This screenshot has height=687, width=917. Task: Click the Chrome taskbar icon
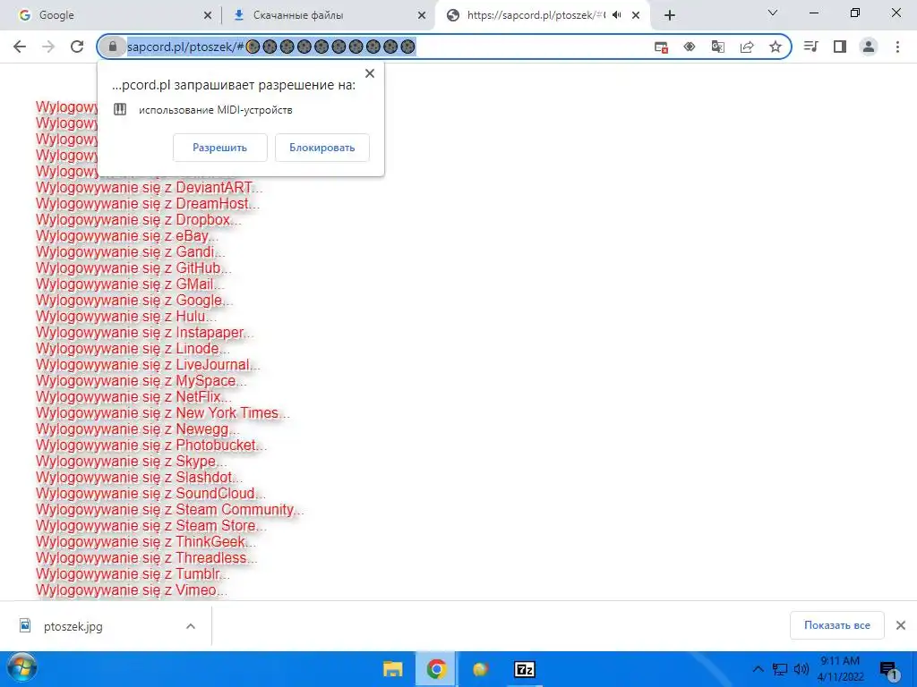click(x=436, y=669)
